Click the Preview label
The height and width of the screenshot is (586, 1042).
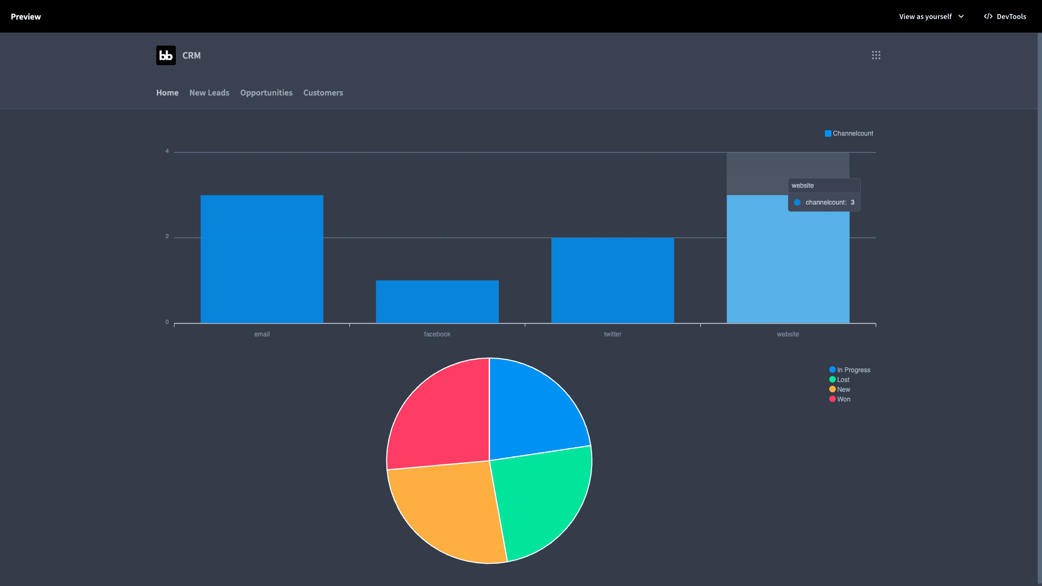26,17
